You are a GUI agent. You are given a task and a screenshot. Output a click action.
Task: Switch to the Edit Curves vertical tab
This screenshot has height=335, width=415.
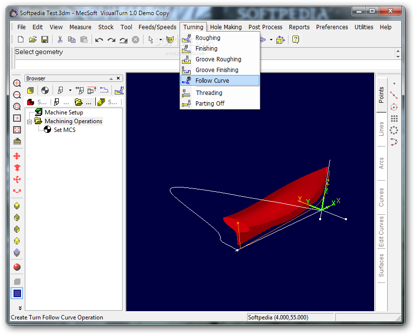(x=381, y=231)
